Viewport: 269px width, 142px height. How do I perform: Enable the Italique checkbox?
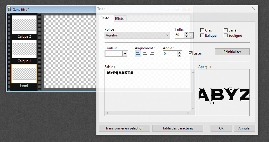[202, 36]
